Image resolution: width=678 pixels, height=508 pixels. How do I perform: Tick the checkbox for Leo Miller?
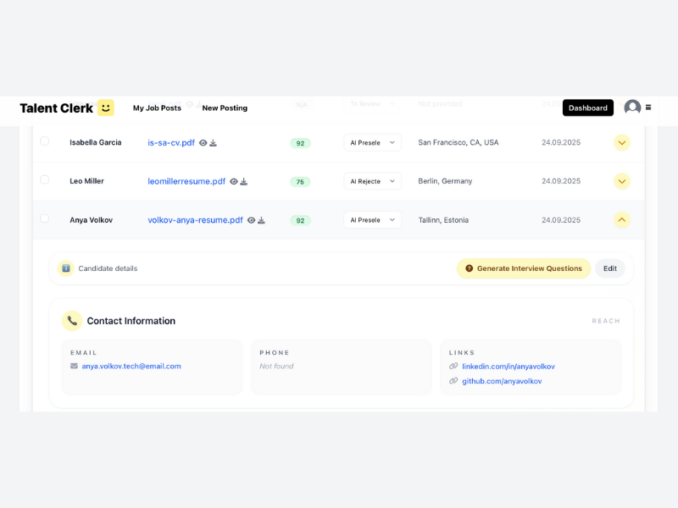pos(44,179)
